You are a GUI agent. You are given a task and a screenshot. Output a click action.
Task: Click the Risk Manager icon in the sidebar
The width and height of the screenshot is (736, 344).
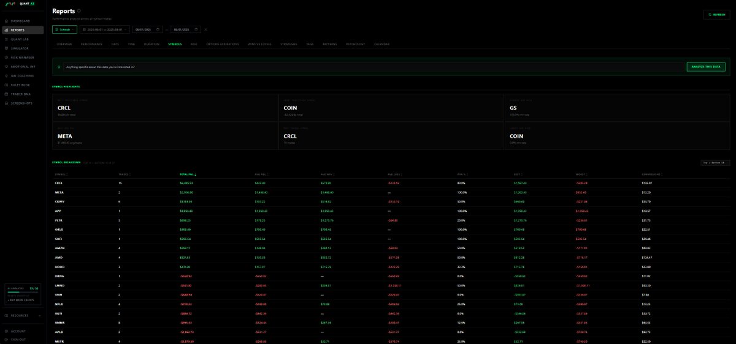pos(6,58)
